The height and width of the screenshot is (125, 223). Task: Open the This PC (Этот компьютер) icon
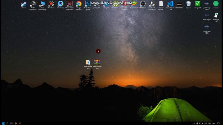[x=42, y=6]
